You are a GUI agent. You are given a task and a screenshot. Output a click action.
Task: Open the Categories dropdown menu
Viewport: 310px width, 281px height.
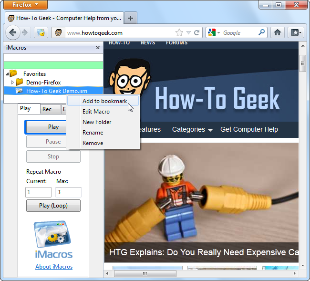click(192, 129)
